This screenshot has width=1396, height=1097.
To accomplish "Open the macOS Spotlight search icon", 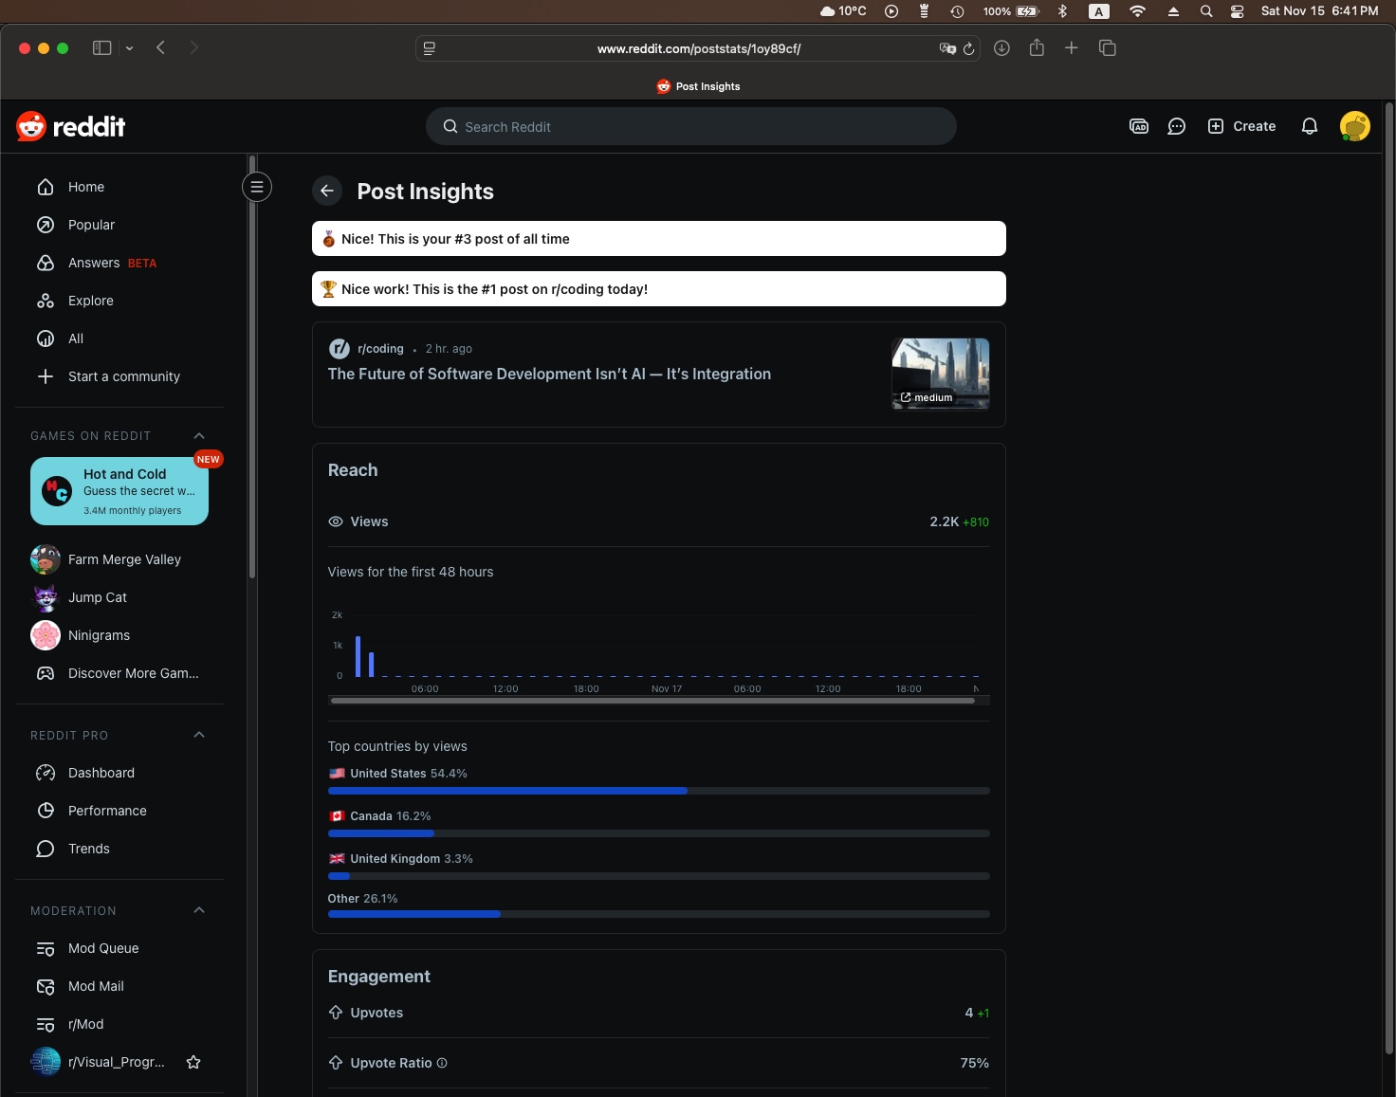I will [1206, 11].
